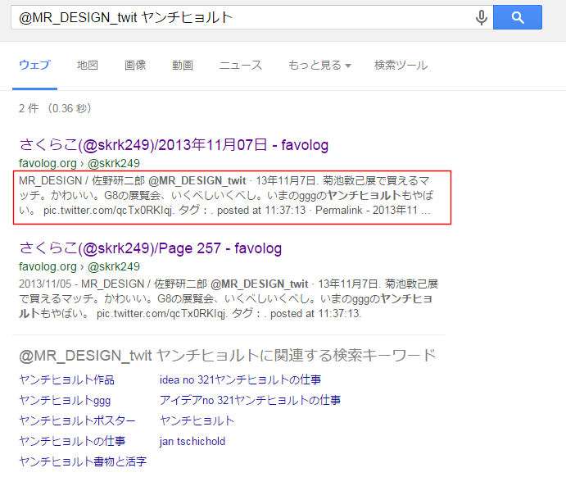This screenshot has height=477, width=566.
Task: Open the 2013年11月07日 favolog result
Action: (x=174, y=145)
